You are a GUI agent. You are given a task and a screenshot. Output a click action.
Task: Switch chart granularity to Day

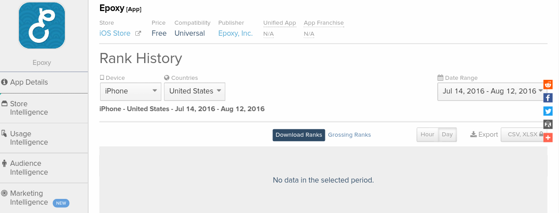tap(447, 135)
